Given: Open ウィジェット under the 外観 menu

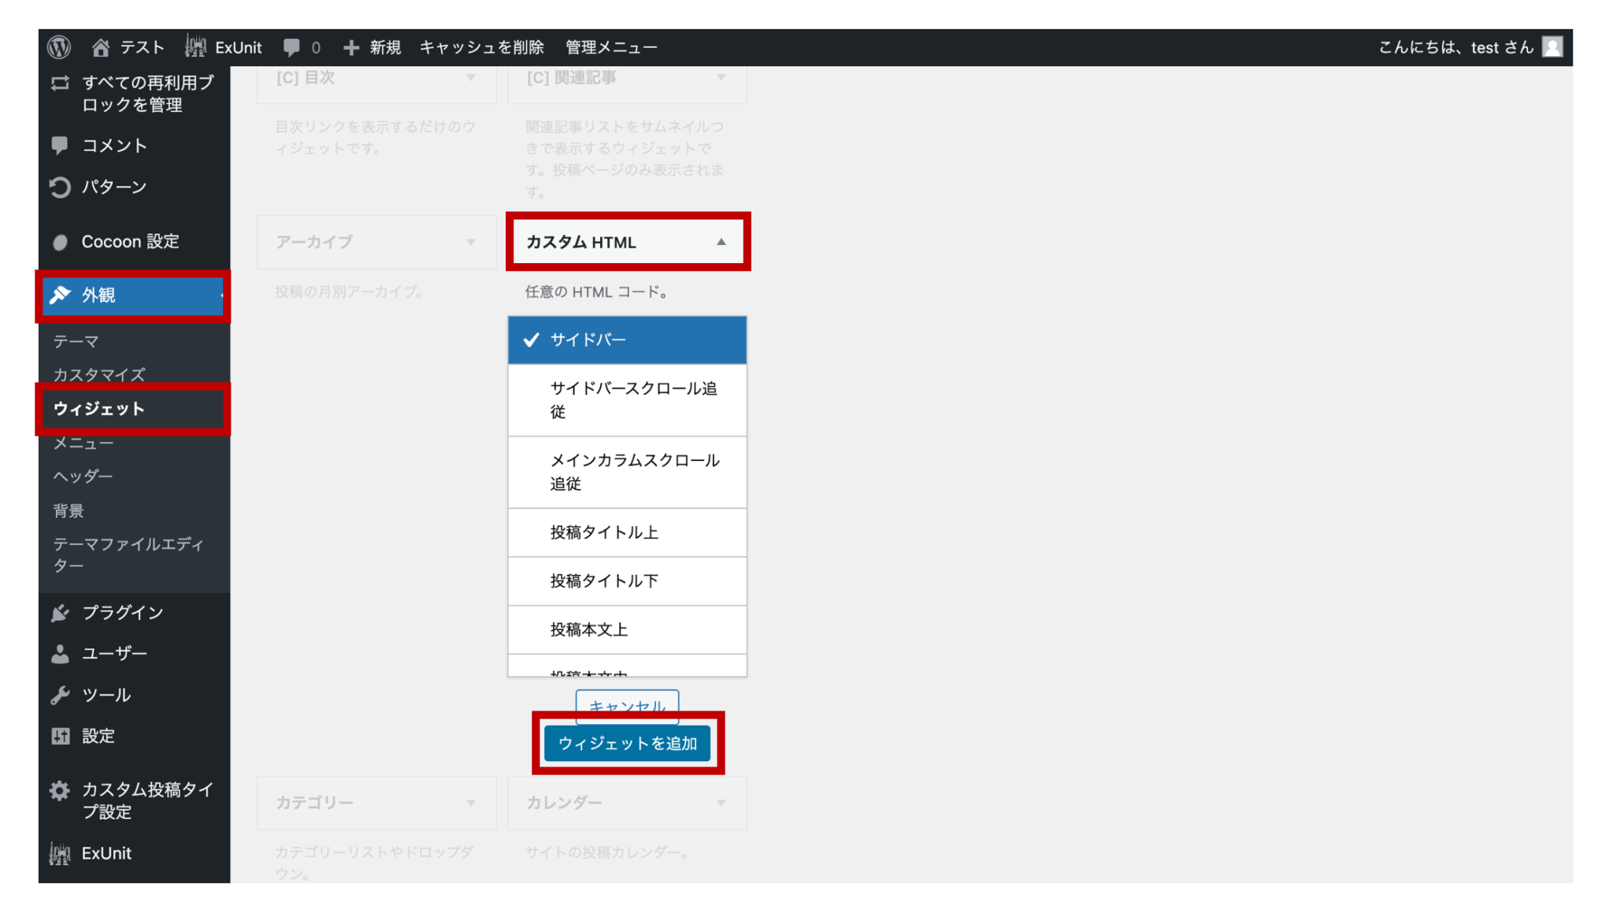Looking at the screenshot, I should pos(98,409).
